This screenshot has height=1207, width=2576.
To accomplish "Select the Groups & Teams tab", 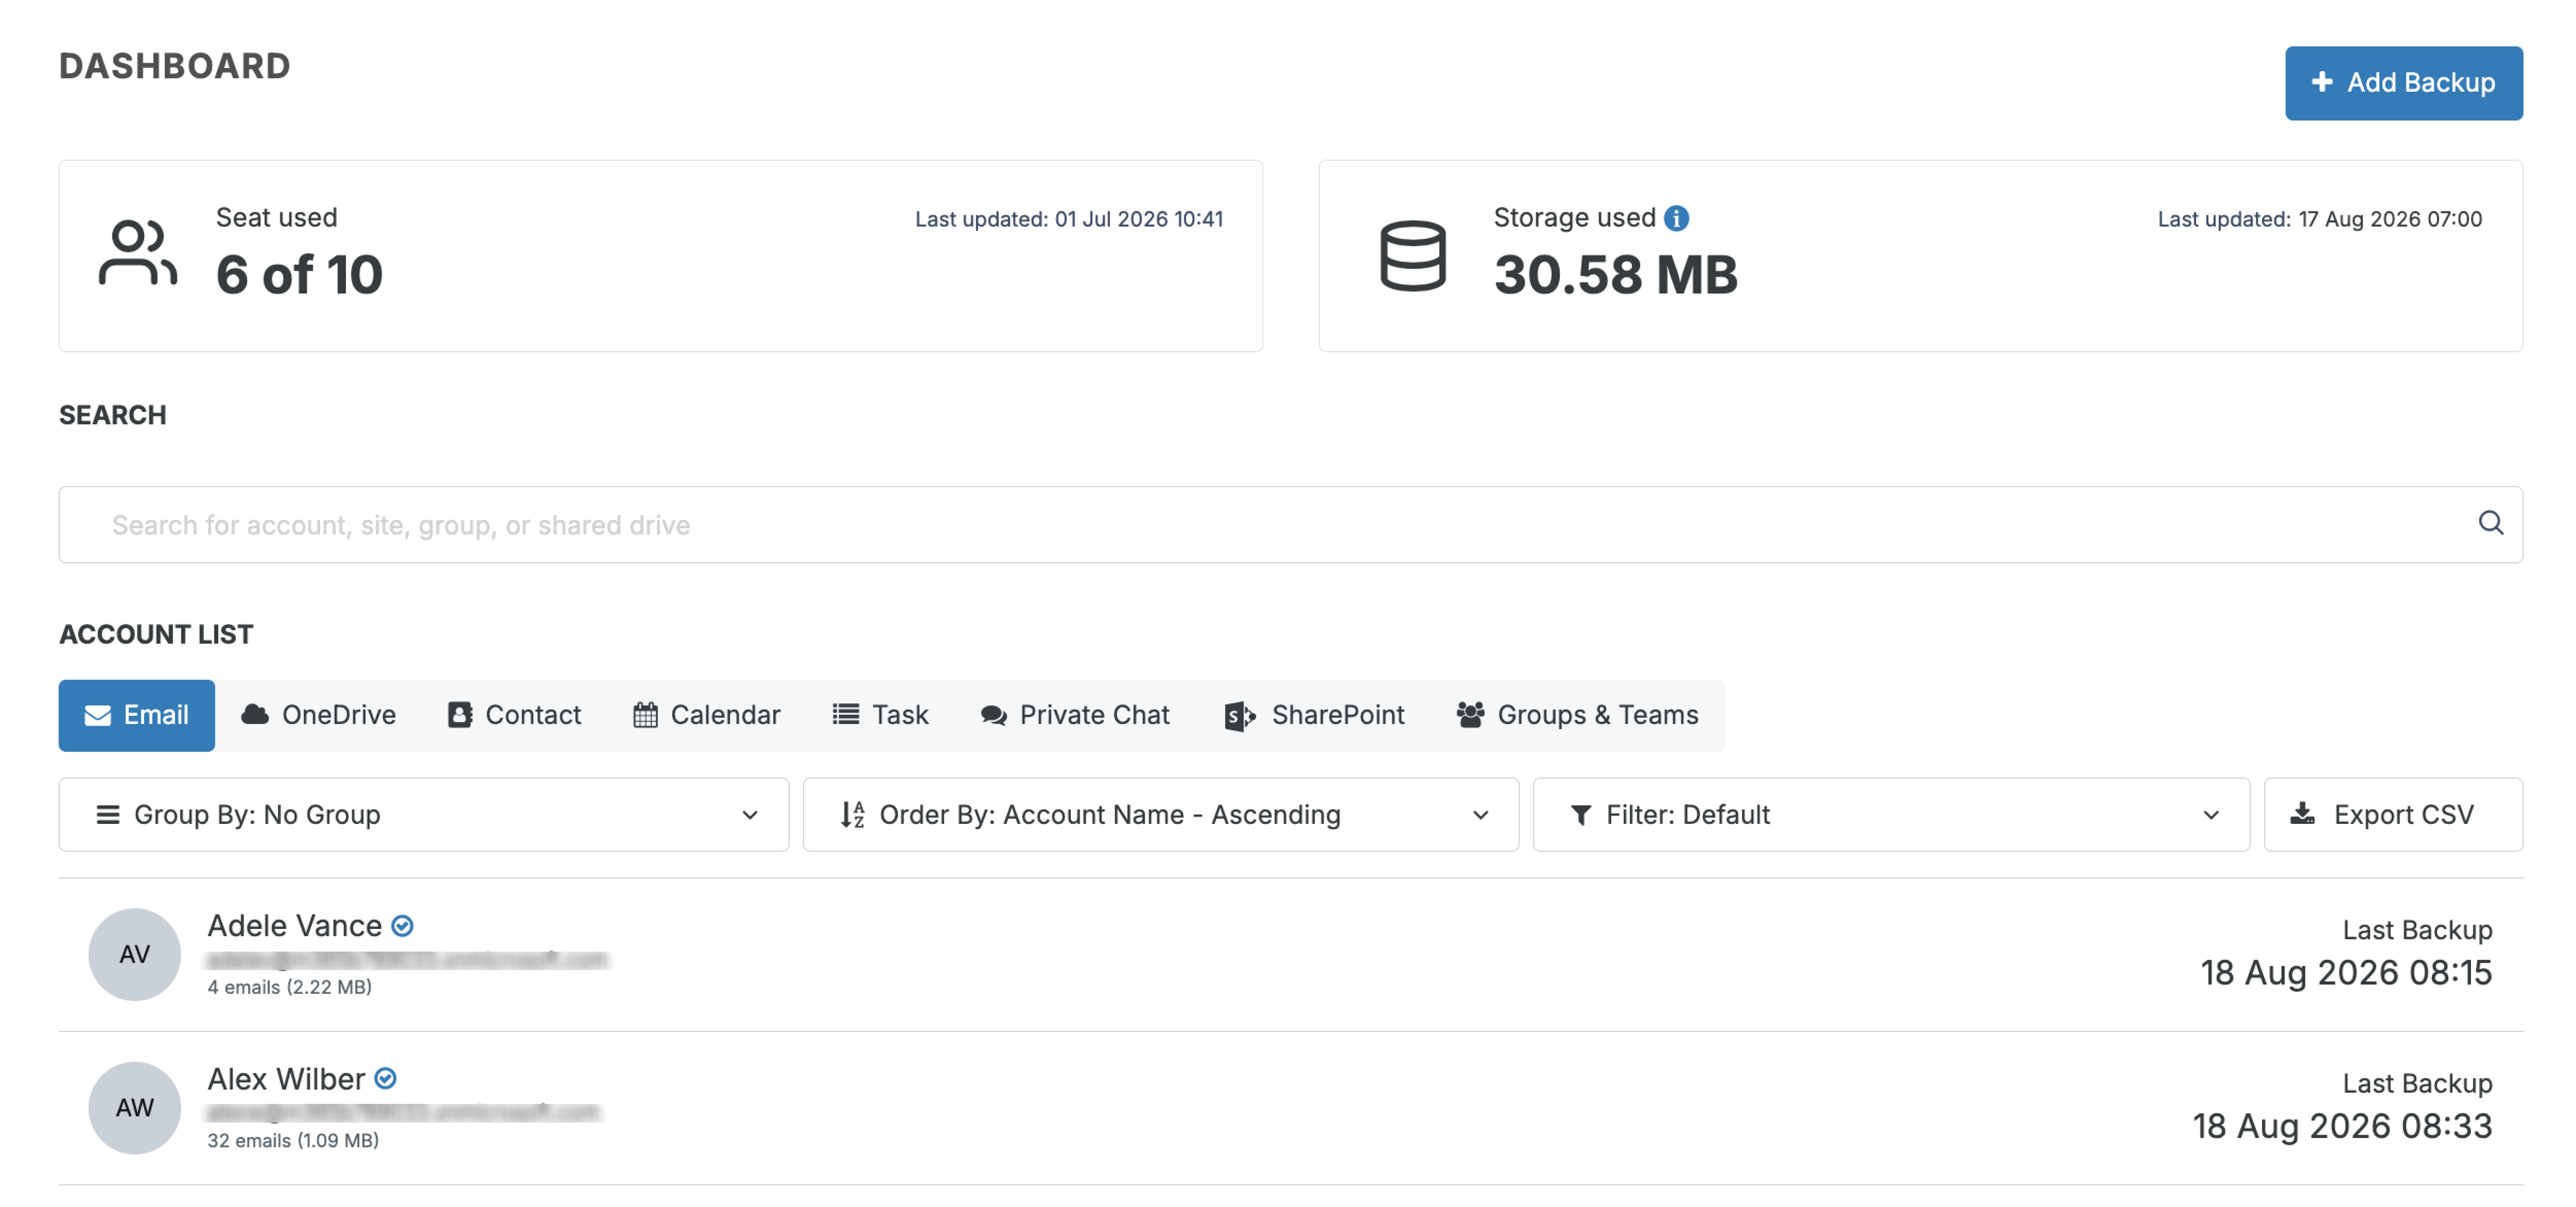I will pos(1578,715).
